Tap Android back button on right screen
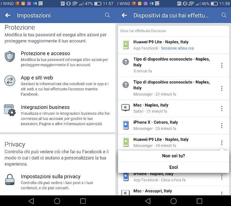 (148, 201)
